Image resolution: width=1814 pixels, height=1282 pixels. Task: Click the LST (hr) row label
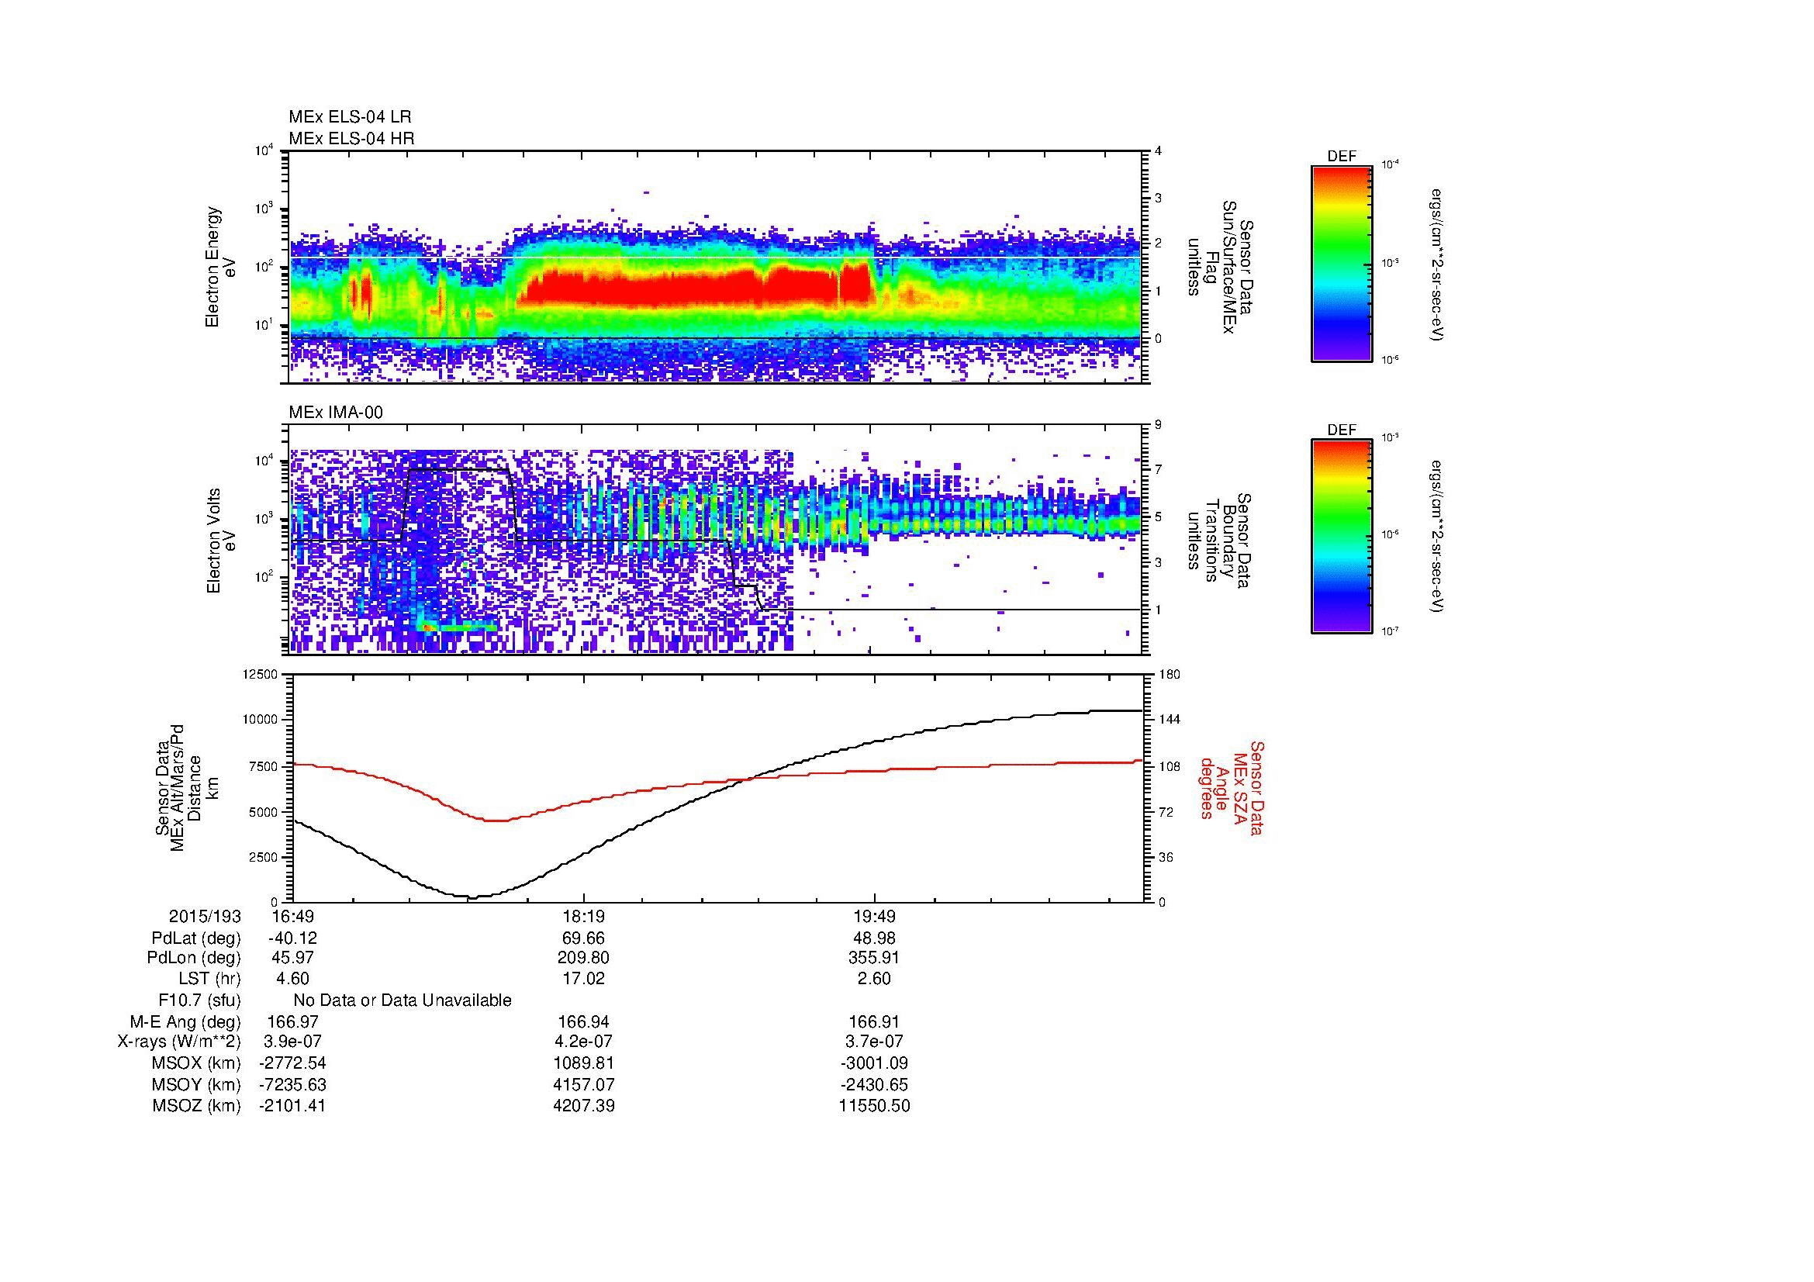(x=209, y=979)
